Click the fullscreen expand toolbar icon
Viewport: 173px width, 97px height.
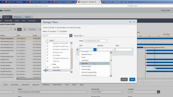pos(25,29)
